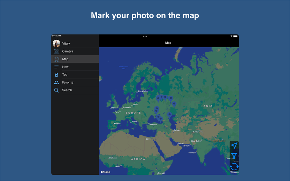Check the battery status indicator
The image size is (290, 181).
(235, 36)
